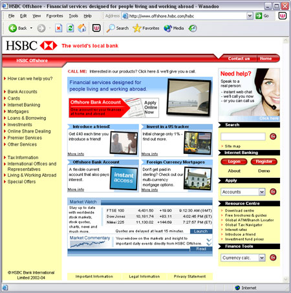The height and width of the screenshot is (293, 291).
Task: Open Online Share Dealing link
Action: click(x=29, y=131)
